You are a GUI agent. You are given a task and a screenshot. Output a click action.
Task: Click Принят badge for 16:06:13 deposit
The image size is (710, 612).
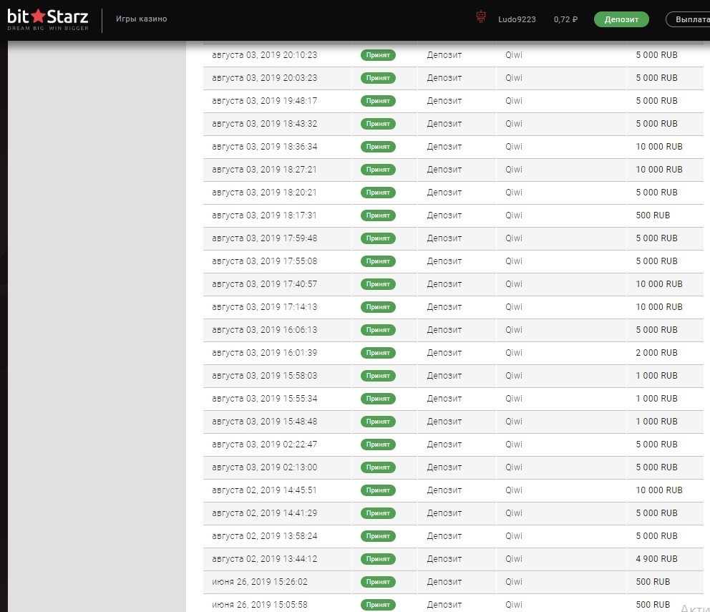(378, 330)
